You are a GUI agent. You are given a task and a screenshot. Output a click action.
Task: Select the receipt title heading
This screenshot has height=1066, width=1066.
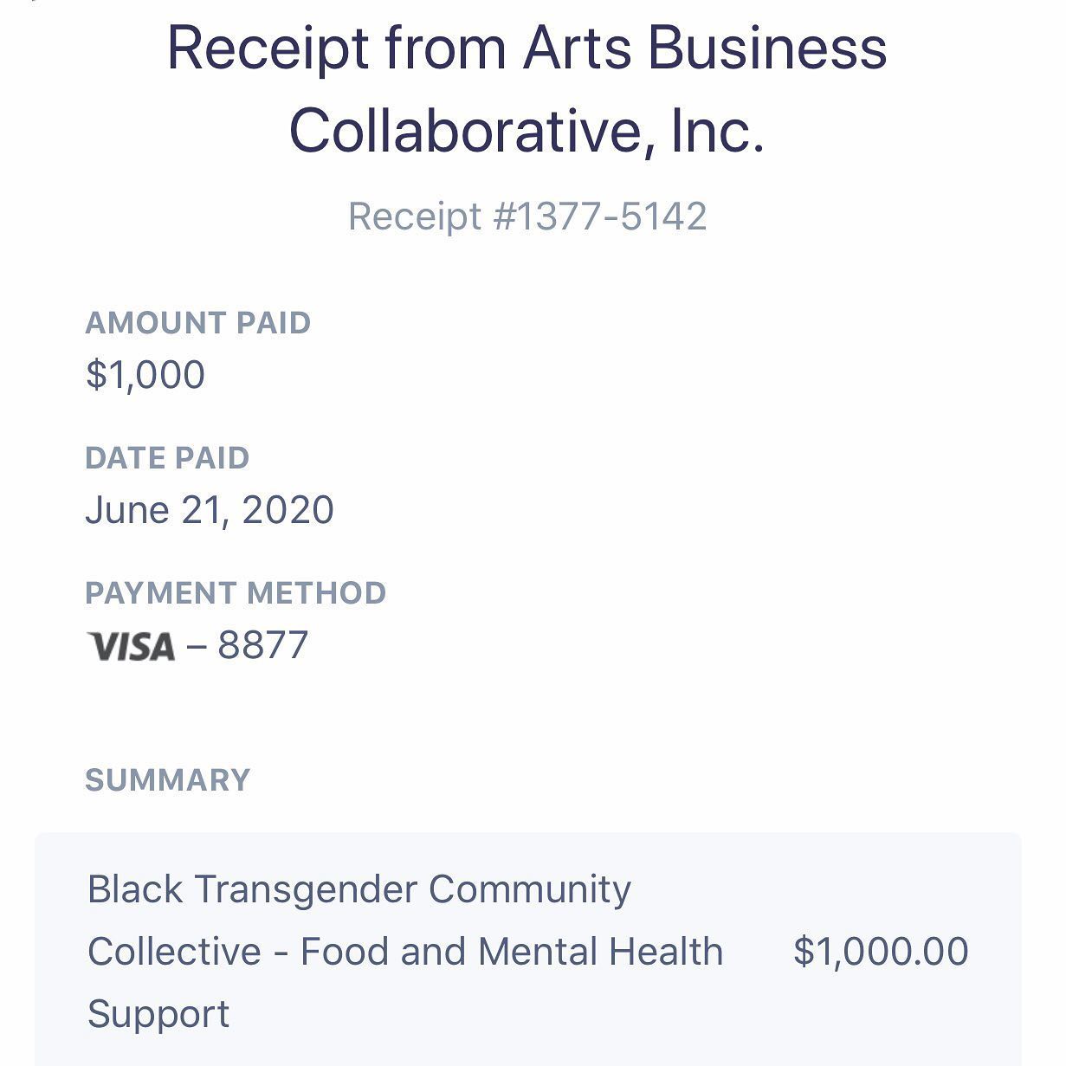527,88
